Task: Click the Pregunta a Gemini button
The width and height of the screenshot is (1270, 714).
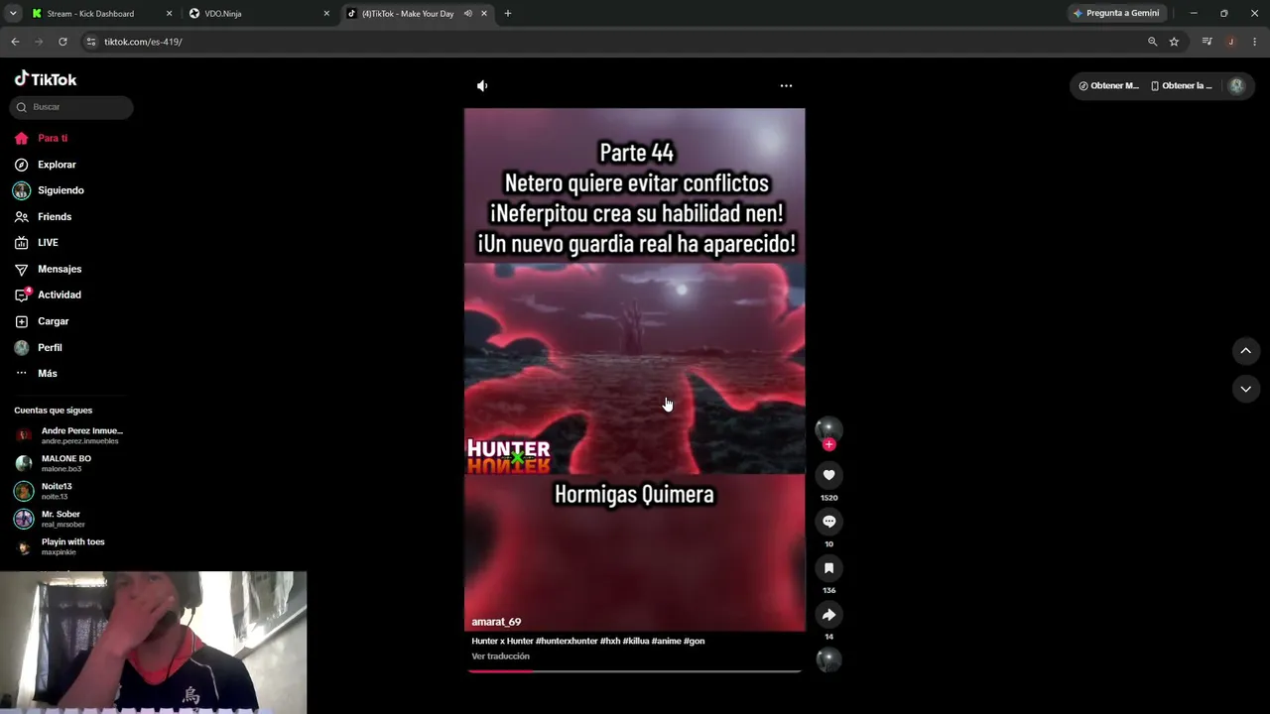Action: click(x=1116, y=14)
